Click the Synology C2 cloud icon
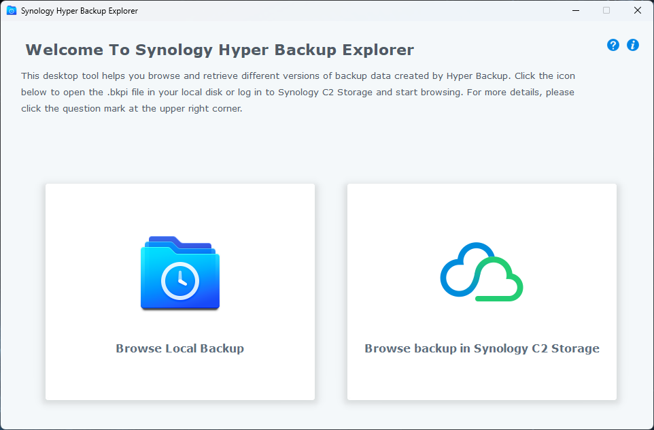Screen dimensions: 654x430 point(482,271)
